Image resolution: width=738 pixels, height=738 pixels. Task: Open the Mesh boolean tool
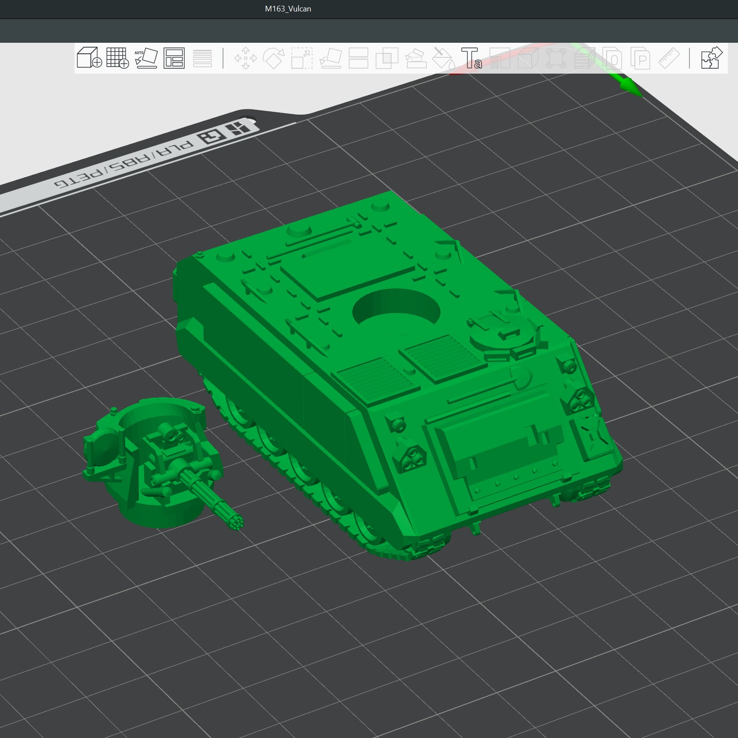point(387,58)
